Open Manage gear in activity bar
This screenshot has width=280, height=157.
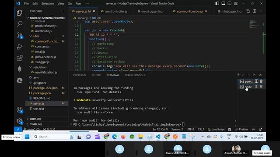click(19, 121)
